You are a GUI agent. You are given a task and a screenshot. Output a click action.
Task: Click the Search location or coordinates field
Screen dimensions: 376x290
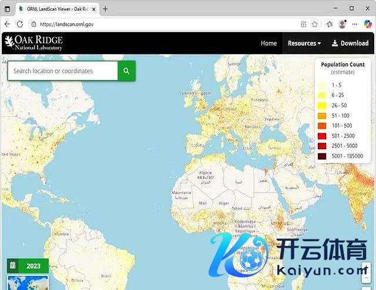point(62,71)
